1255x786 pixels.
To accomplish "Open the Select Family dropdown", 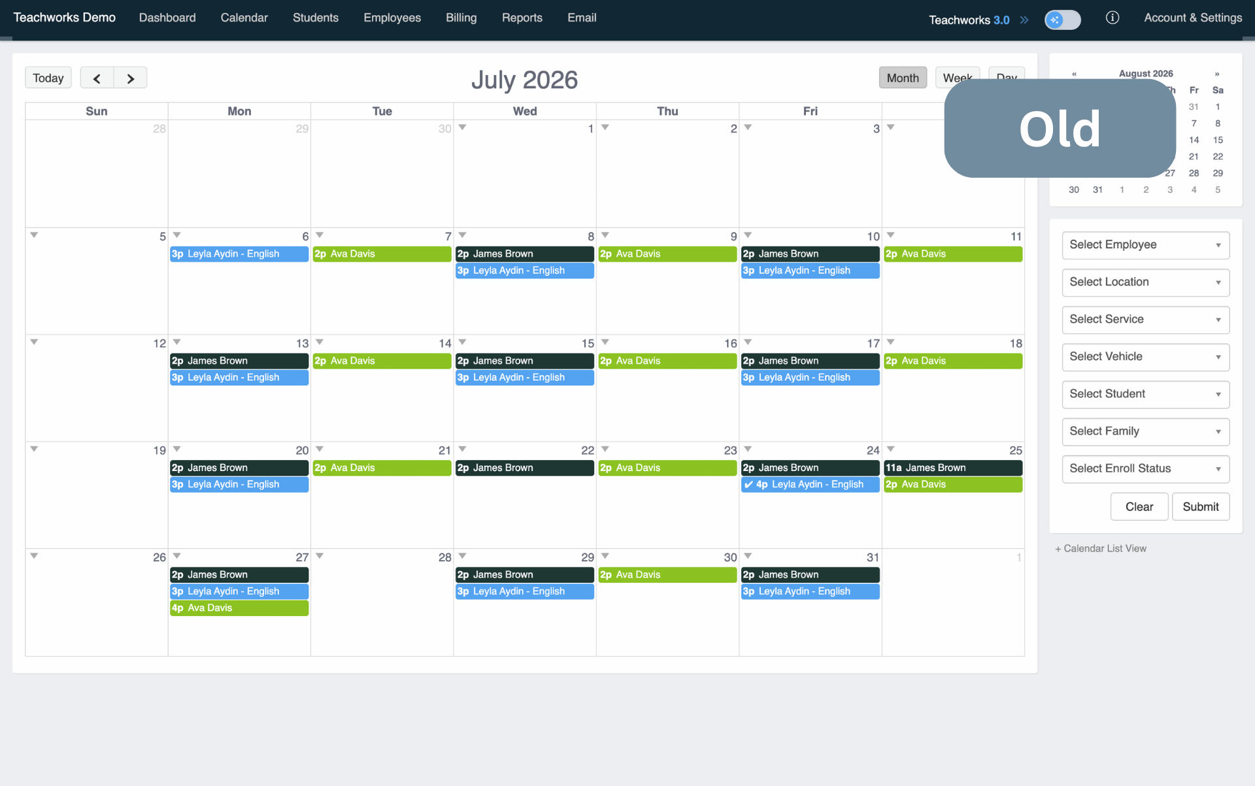I will pyautogui.click(x=1145, y=431).
